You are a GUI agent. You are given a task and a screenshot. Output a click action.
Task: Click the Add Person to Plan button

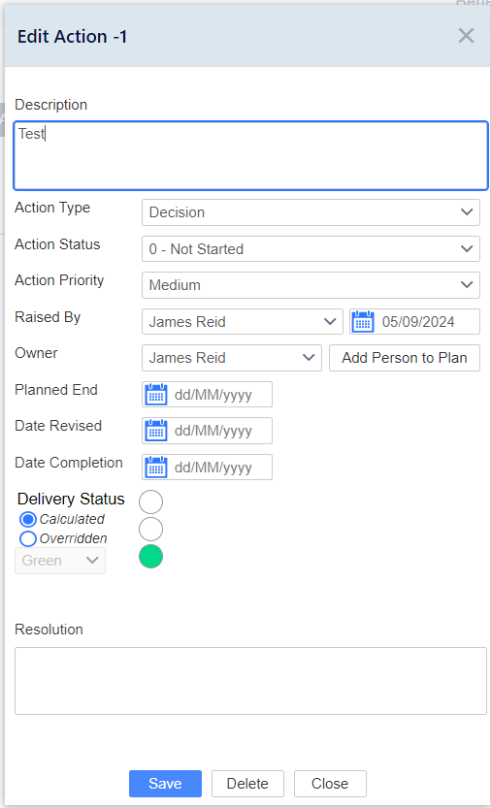click(x=405, y=358)
